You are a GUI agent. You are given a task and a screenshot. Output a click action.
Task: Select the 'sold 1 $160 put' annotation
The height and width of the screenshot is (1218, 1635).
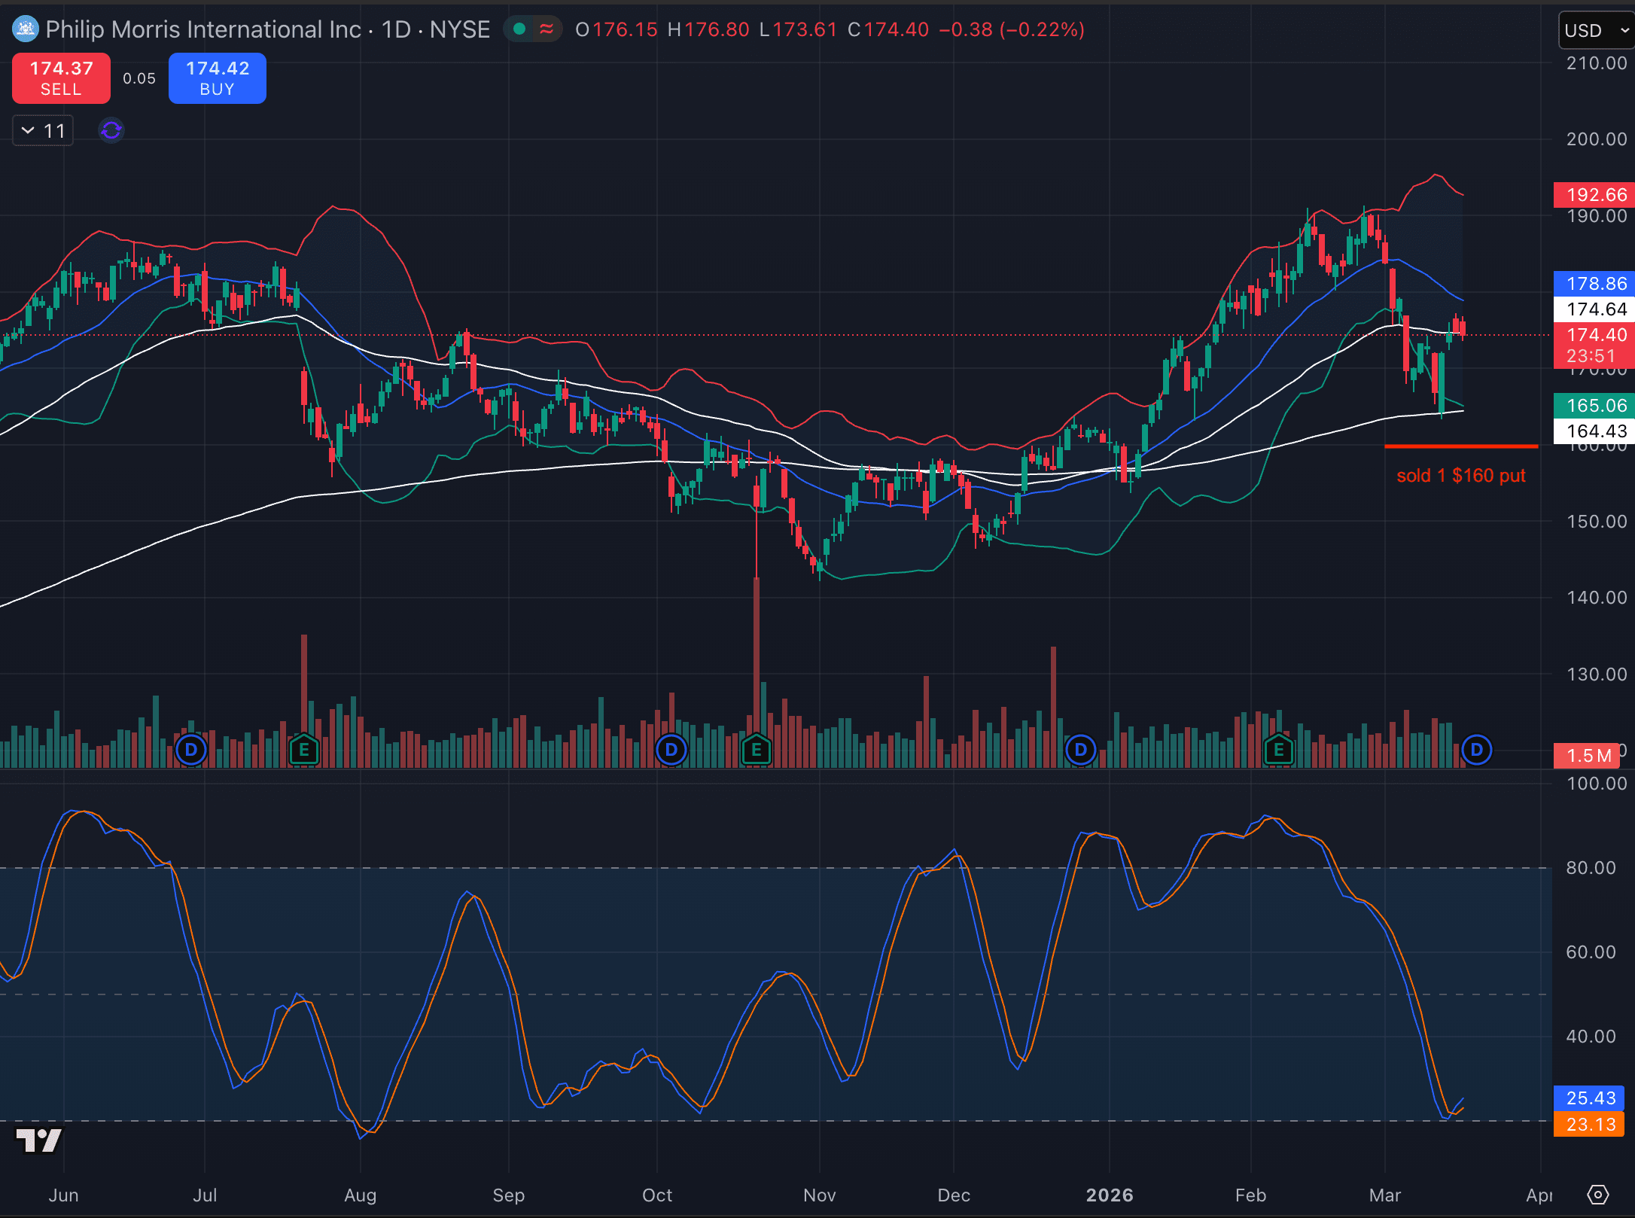pyautogui.click(x=1460, y=475)
